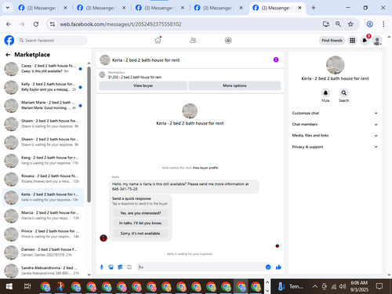The image size is (392, 294).
Task: Open Kelly's conversation in the list
Action: click(x=43, y=87)
